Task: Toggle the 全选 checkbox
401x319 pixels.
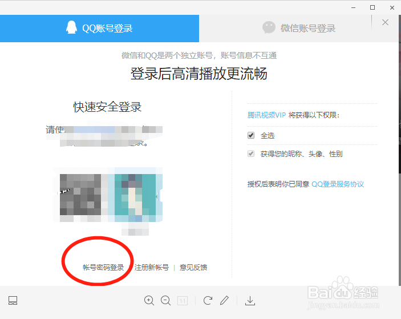Action: pyautogui.click(x=251, y=135)
